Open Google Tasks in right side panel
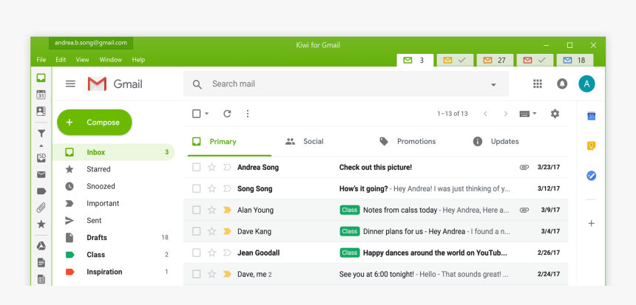This screenshot has height=305, width=636. coord(592,176)
